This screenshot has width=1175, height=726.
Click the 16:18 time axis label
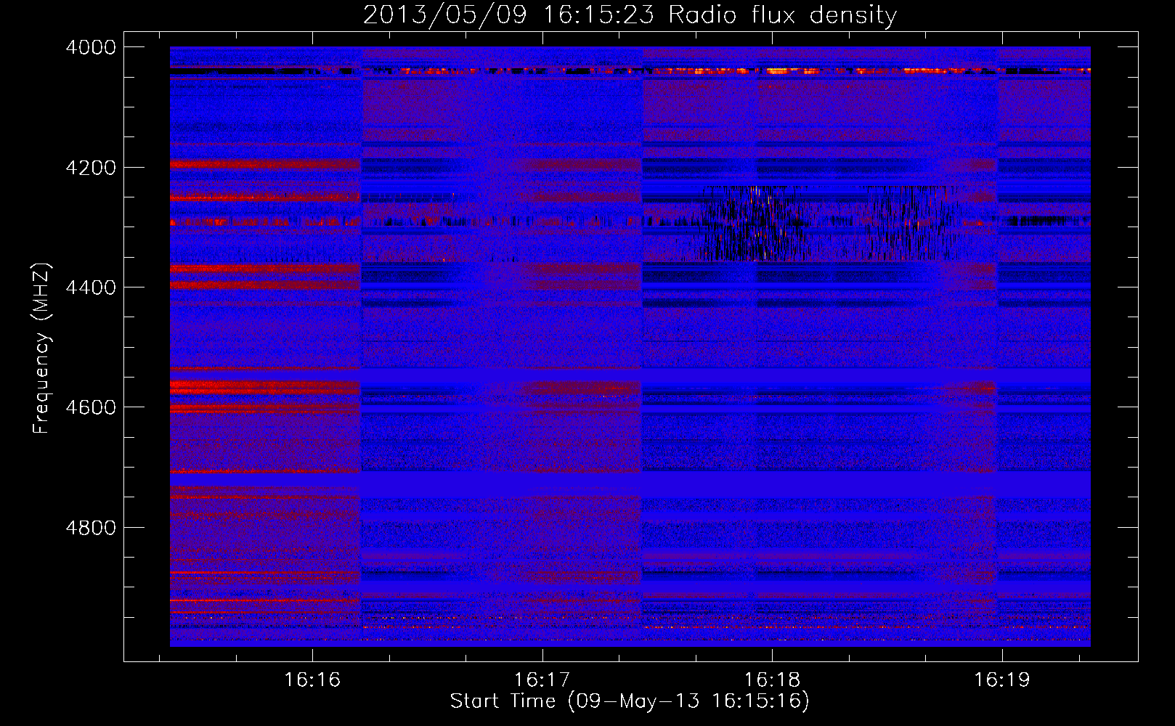(772, 680)
